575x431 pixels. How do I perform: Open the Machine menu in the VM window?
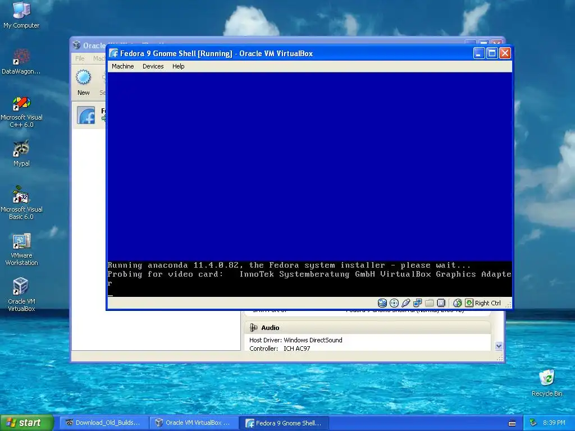click(122, 66)
